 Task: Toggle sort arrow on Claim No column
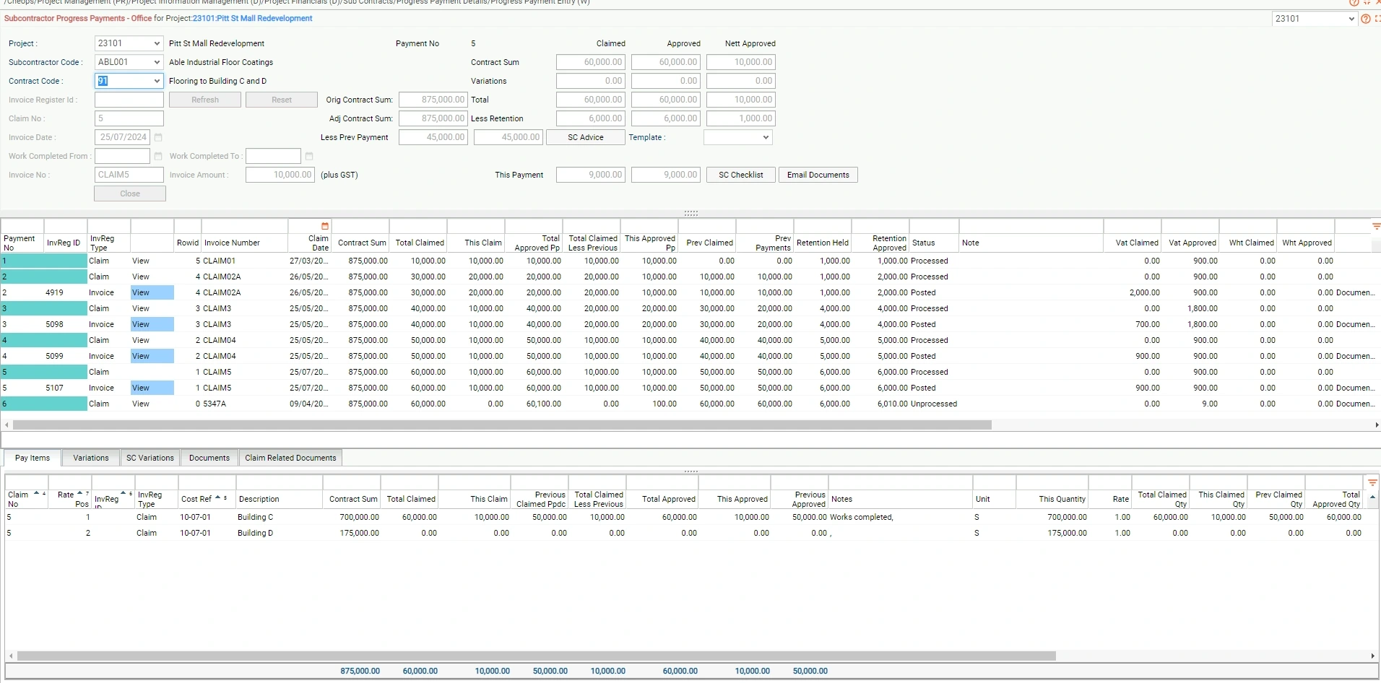(37, 494)
